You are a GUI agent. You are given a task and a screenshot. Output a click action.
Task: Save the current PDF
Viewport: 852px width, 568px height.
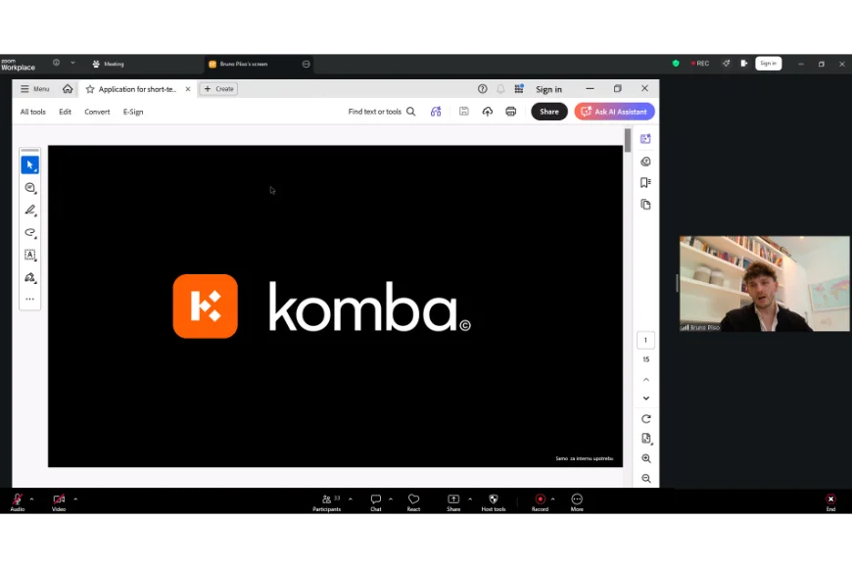point(463,111)
